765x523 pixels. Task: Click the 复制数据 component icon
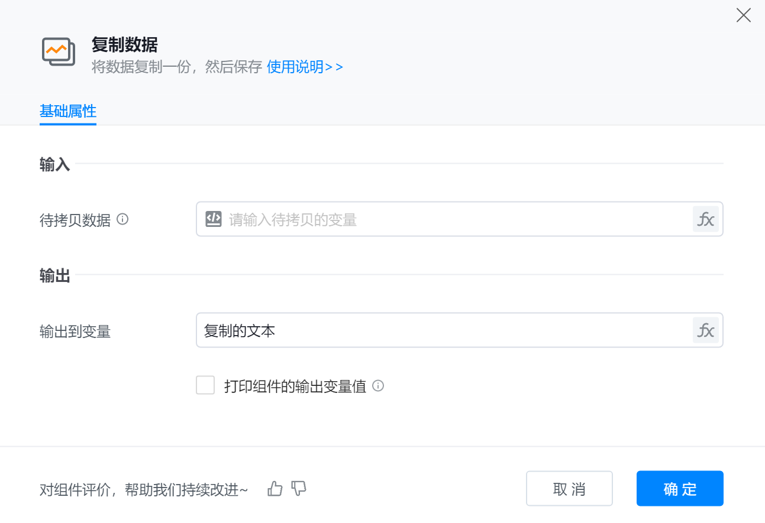[59, 52]
